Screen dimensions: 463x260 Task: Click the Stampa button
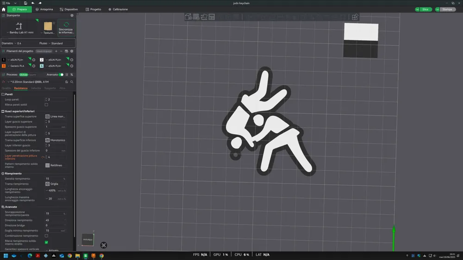(x=447, y=9)
